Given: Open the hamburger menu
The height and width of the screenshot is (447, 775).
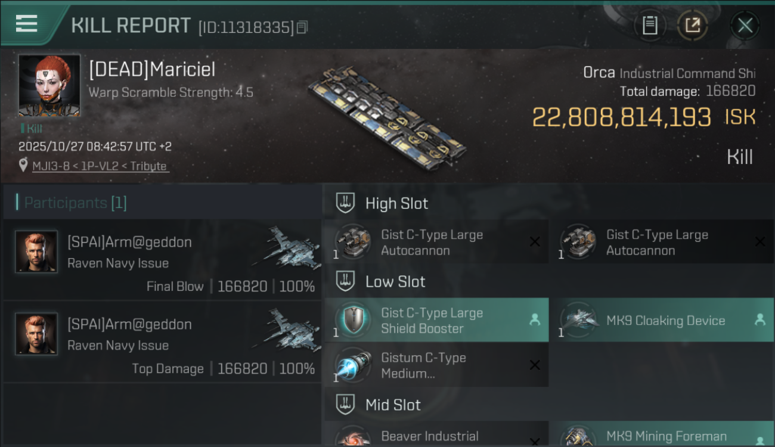Looking at the screenshot, I should (x=26, y=24).
